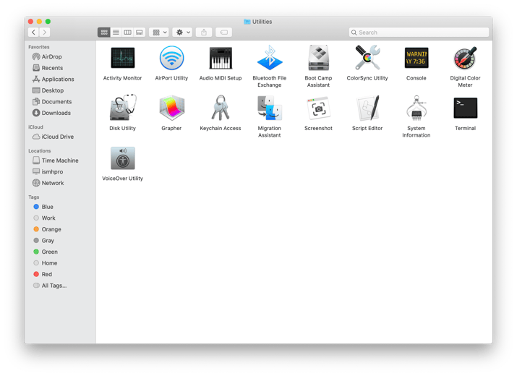Screen dimensions: 517x376
Task: Select the Disk Utility icon
Action: [123, 108]
